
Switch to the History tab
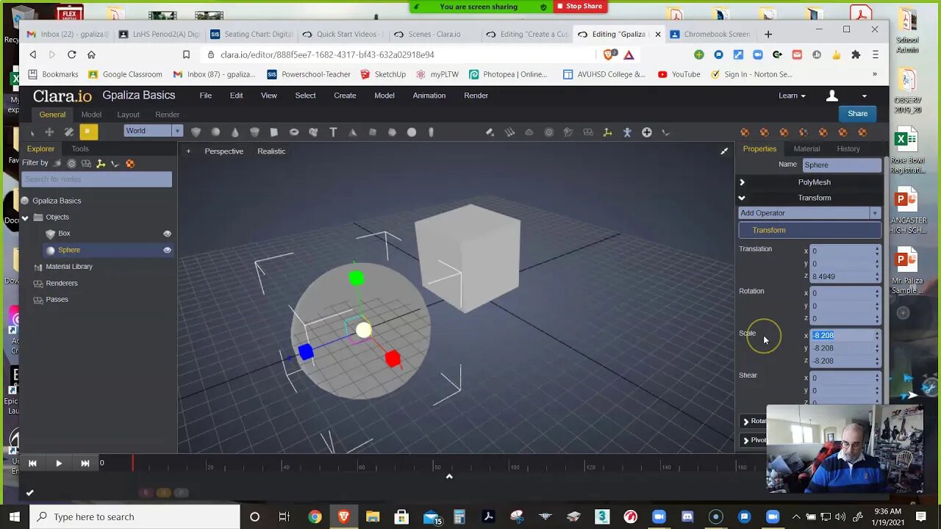pos(848,149)
